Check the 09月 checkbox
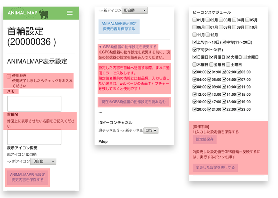The height and width of the screenshot is (198, 278). [234, 27]
